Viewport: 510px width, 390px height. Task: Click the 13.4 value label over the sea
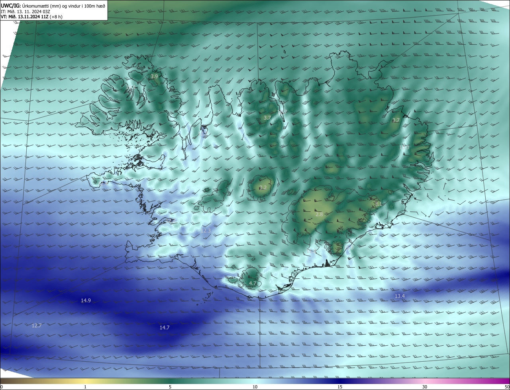pyautogui.click(x=400, y=296)
